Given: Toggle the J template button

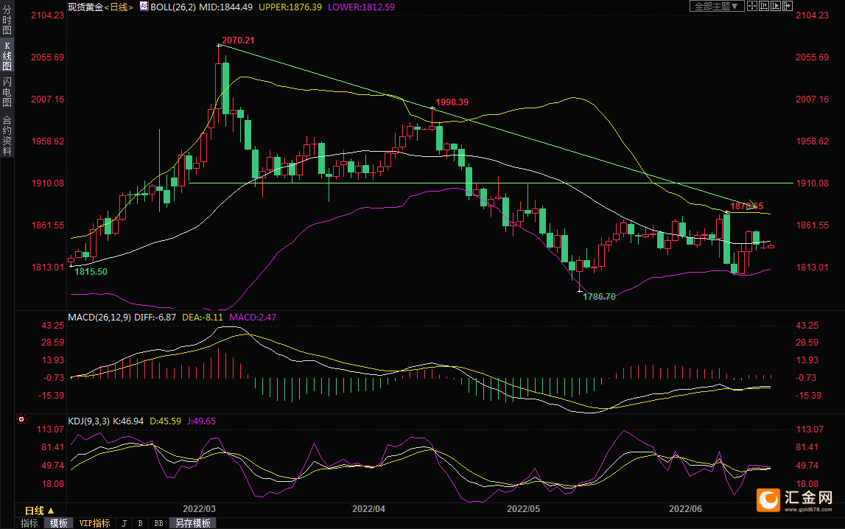Looking at the screenshot, I should tap(124, 523).
